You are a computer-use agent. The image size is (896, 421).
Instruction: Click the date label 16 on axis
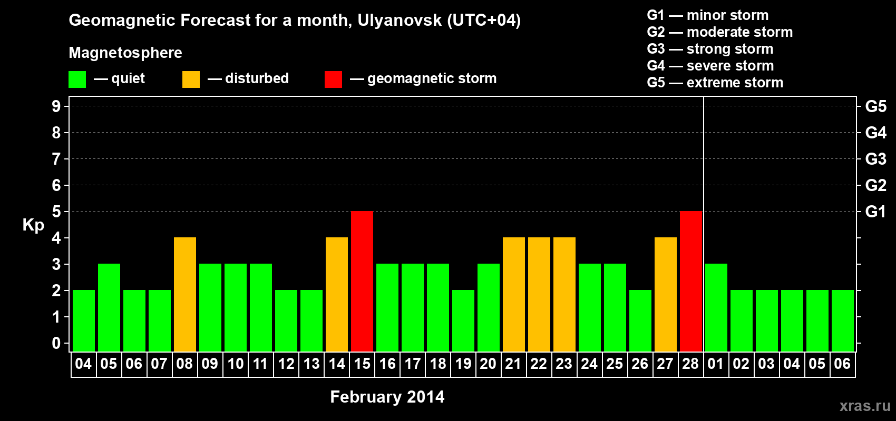coord(387,364)
